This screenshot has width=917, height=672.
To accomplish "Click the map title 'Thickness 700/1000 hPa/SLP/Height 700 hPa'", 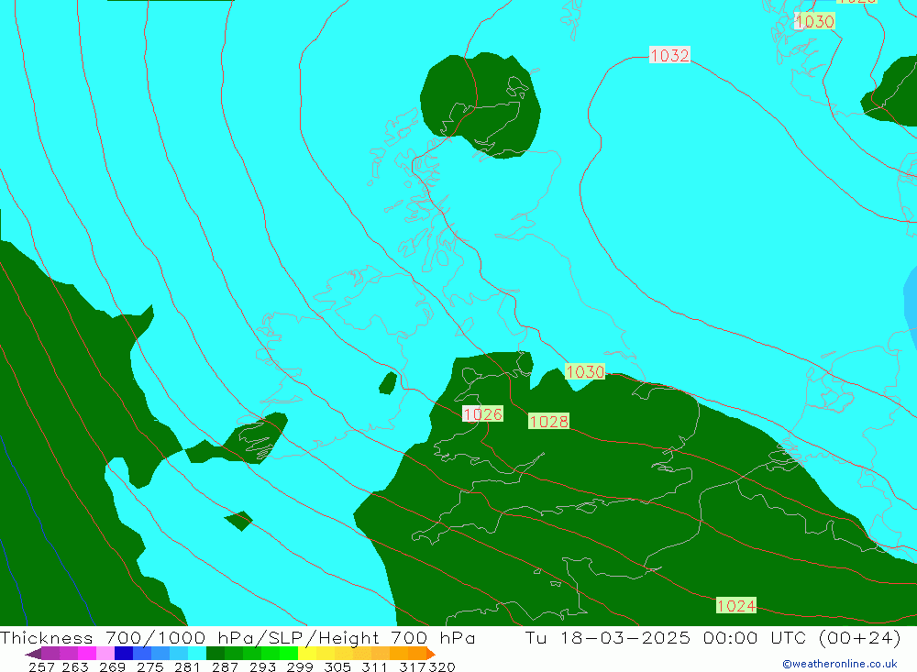I will point(238,637).
